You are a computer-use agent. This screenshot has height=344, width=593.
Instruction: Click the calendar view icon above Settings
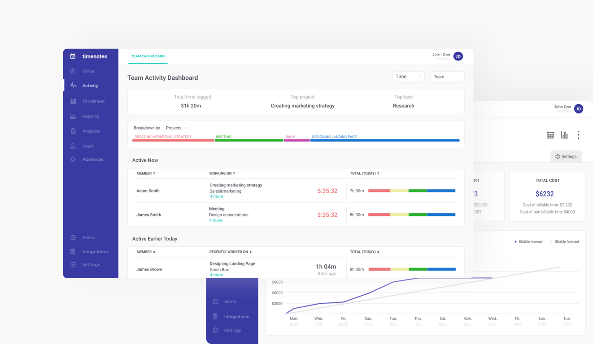550,135
